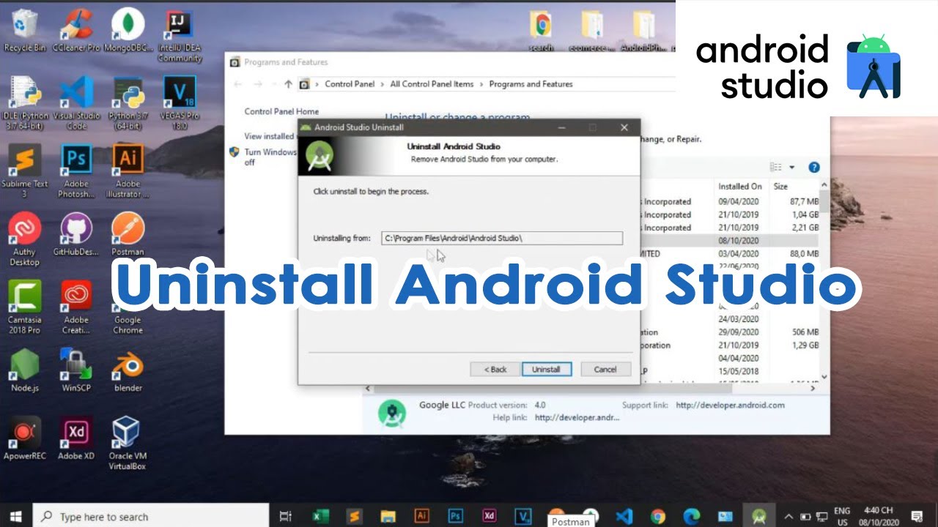Click the Uninstalling from path field
938x527 pixels.
pos(502,238)
